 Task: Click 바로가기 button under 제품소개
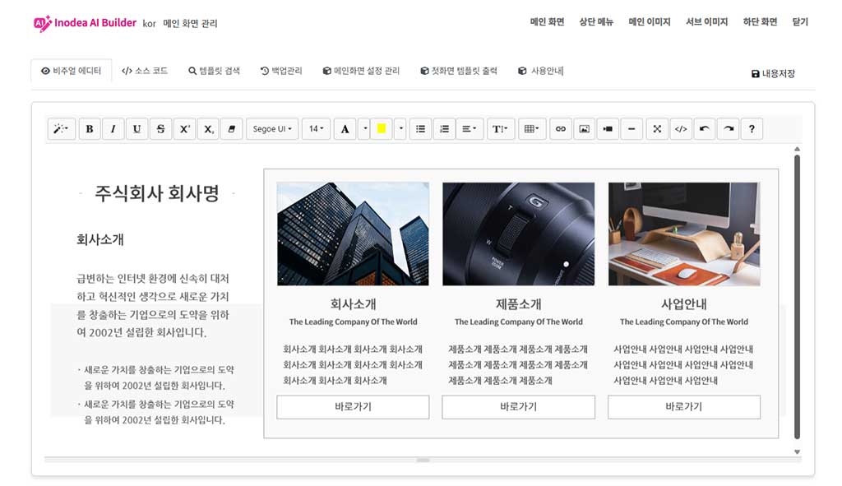coord(518,407)
